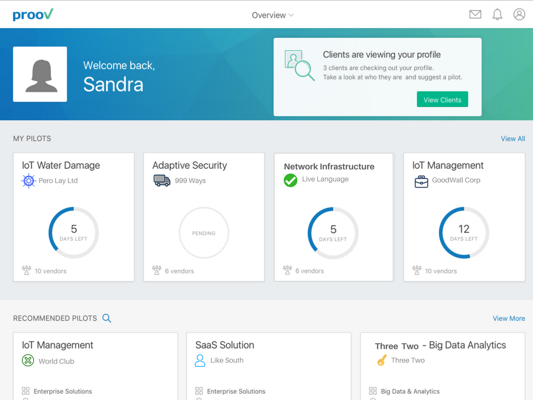The width and height of the screenshot is (533, 400).
Task: Click the 12 days left progress ring
Action: pos(464,233)
